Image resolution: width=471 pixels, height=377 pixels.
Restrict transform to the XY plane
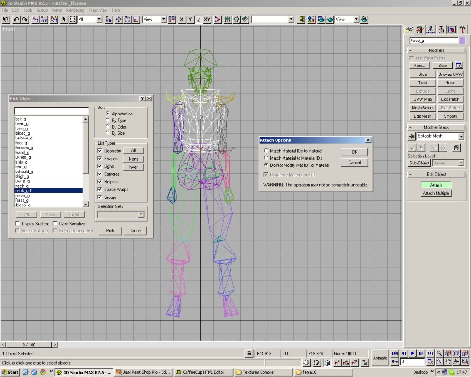[x=207, y=19]
